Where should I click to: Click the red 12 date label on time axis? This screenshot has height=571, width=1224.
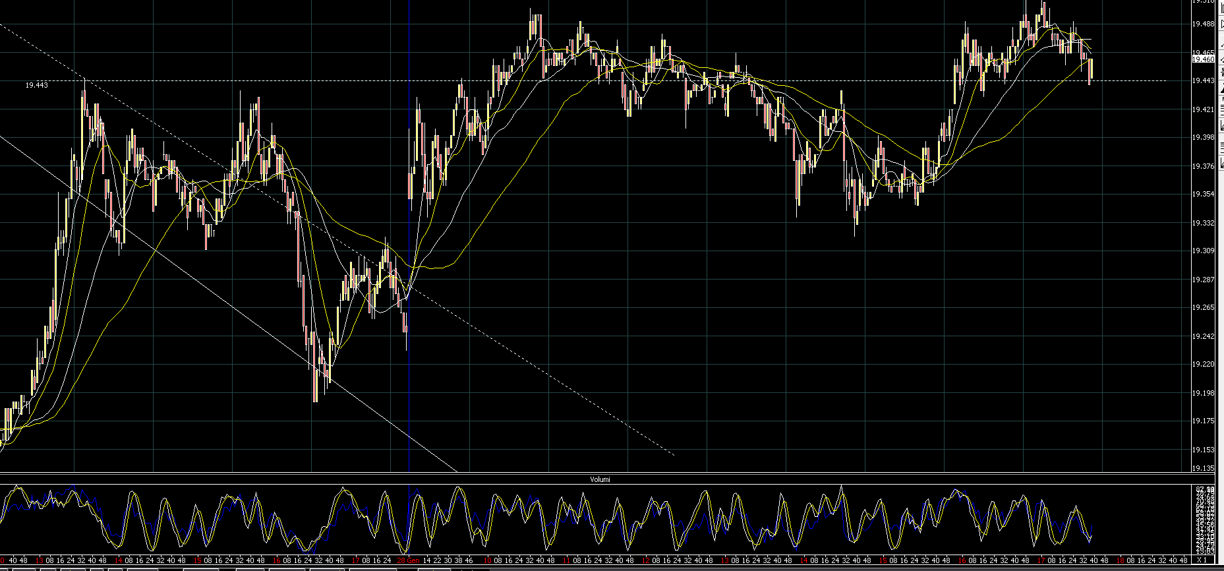click(x=645, y=560)
